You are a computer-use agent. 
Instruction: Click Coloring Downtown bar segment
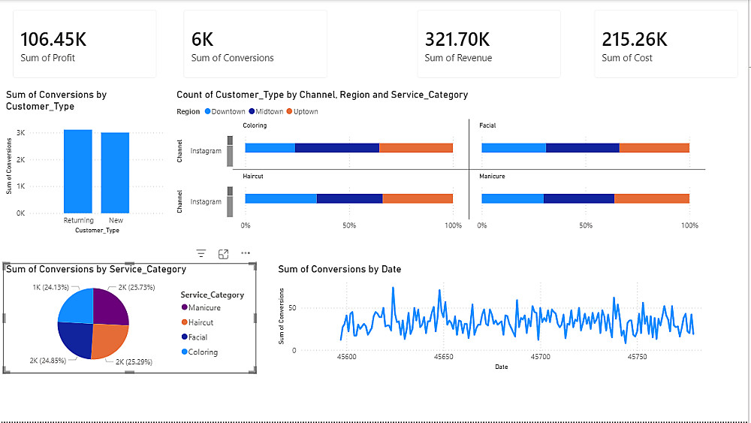[x=270, y=148]
